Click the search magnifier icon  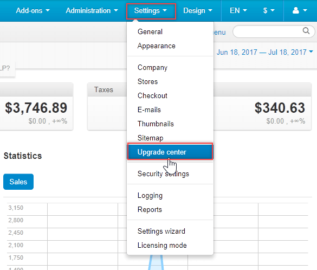tap(306, 31)
